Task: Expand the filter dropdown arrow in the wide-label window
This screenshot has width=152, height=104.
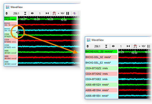Action: 139,46
